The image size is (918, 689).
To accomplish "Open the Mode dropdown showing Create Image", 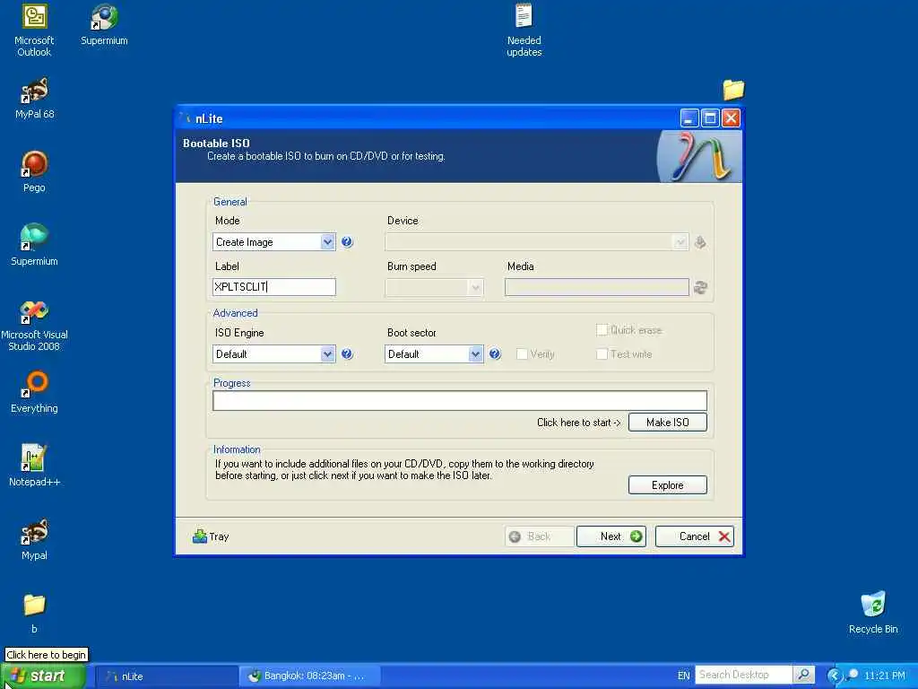I will click(x=274, y=242).
